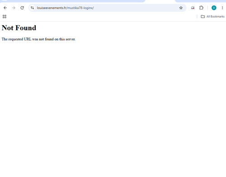The height and width of the screenshot is (177, 226).
Task: Open the Chrome three-dot menu
Action: coord(222,8)
